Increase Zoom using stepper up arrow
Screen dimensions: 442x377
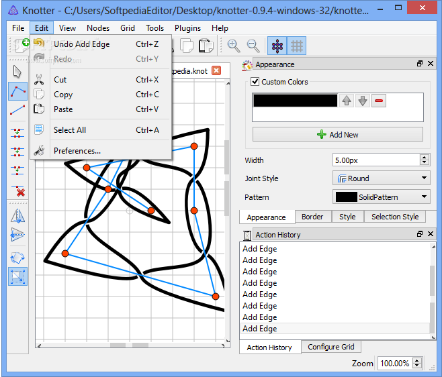pos(417,360)
